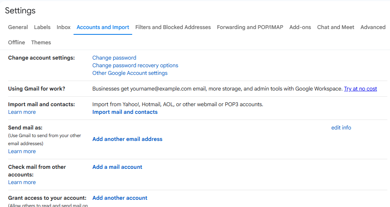Click the 'Using Gmail for work?' label
This screenshot has height=207, width=390.
pyautogui.click(x=36, y=89)
